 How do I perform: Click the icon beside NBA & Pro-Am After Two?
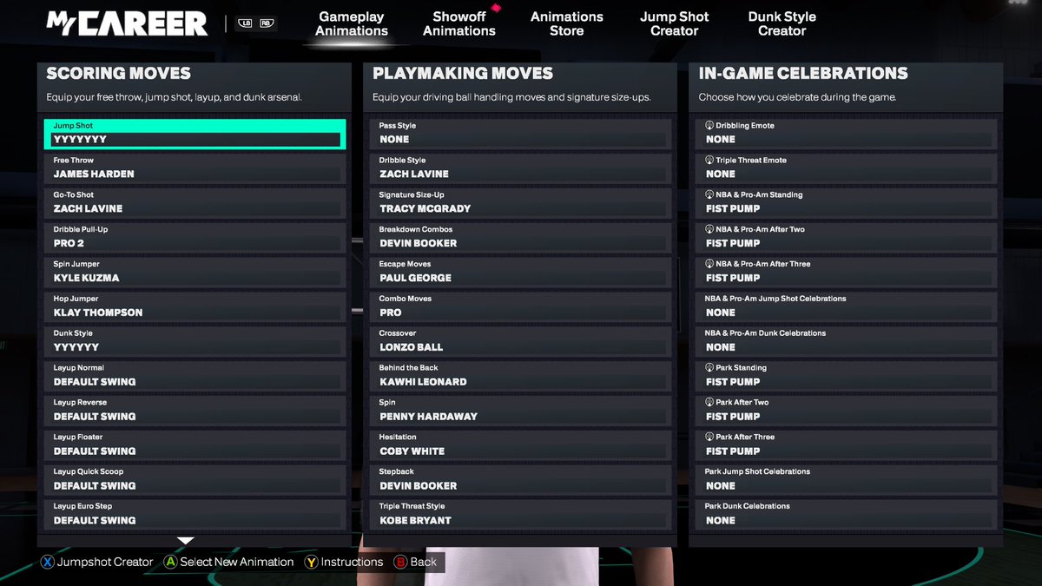(x=709, y=230)
